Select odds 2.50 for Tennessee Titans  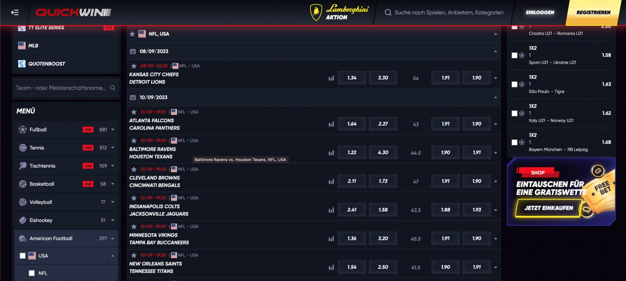(383, 267)
